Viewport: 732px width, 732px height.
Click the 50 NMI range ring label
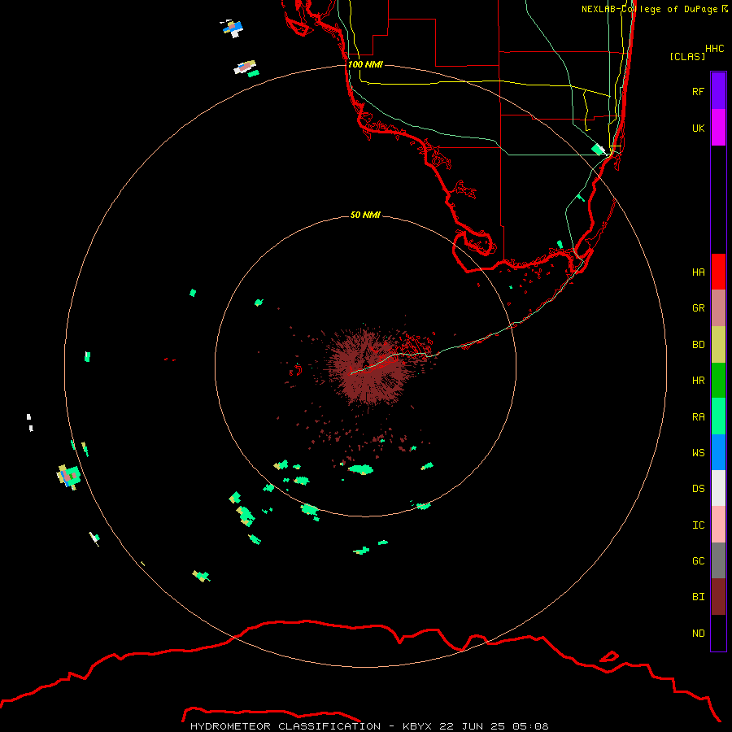click(x=365, y=215)
